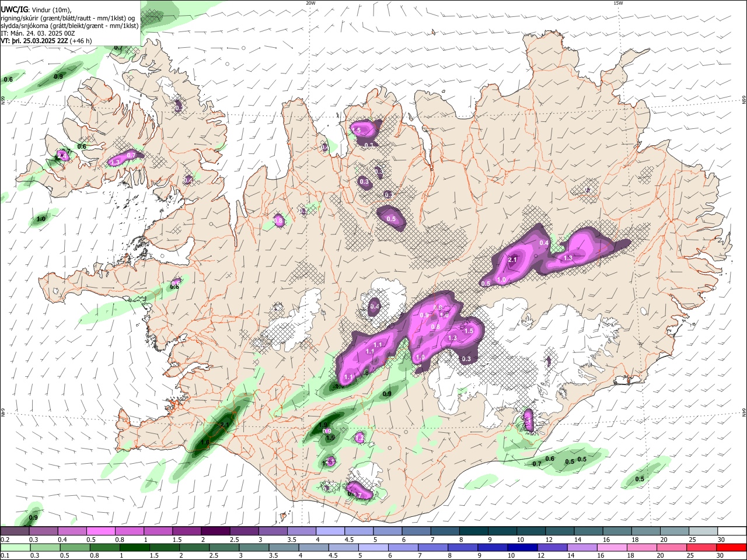Select the snow-scale swatch labeled 0.8

(129, 531)
